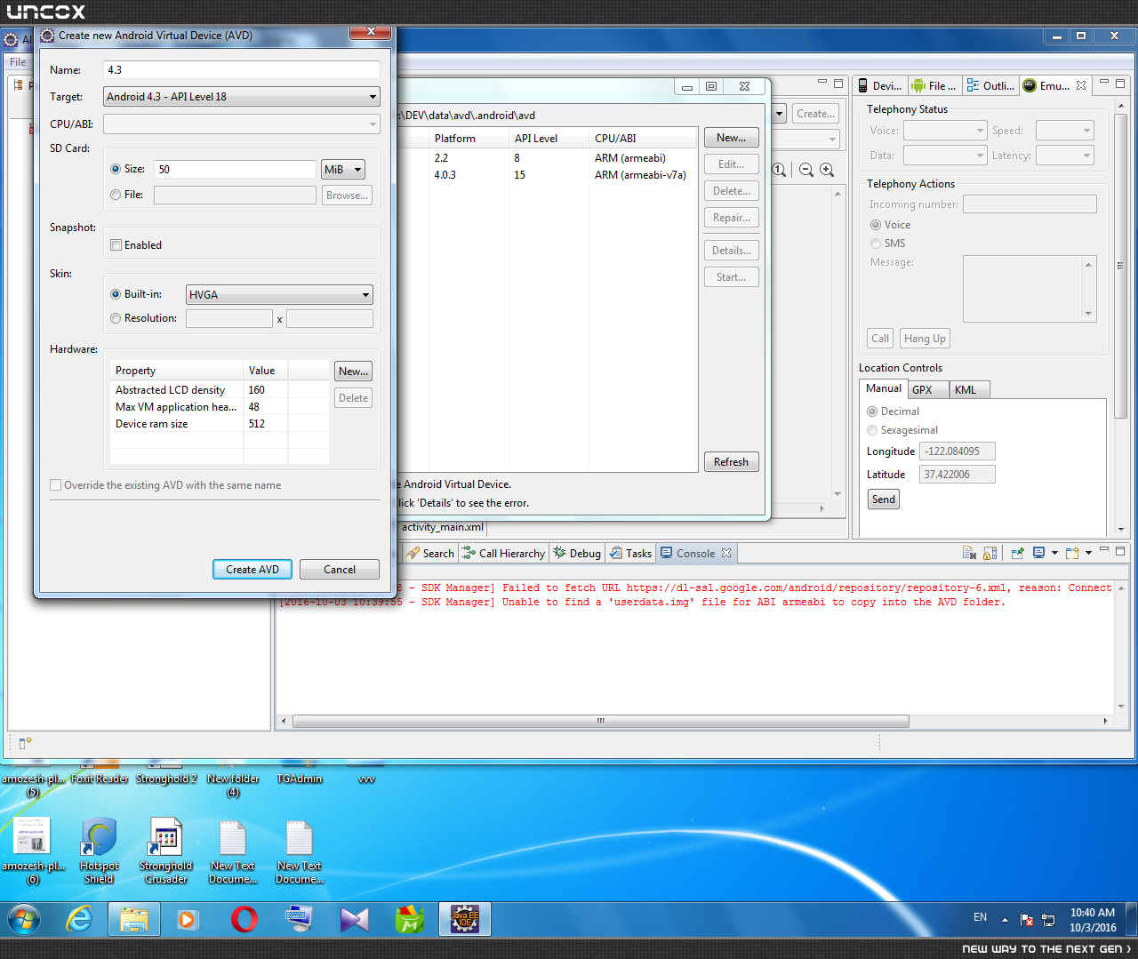Click the Display Selected Console icon
Viewport: 1138px width, 959px height.
1038,553
